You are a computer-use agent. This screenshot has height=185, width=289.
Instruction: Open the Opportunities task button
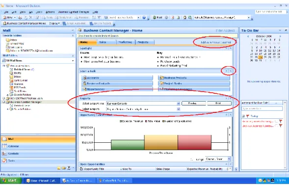[117, 89]
